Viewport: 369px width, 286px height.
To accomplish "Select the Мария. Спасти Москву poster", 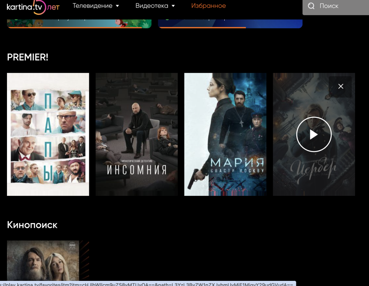I will [x=225, y=134].
